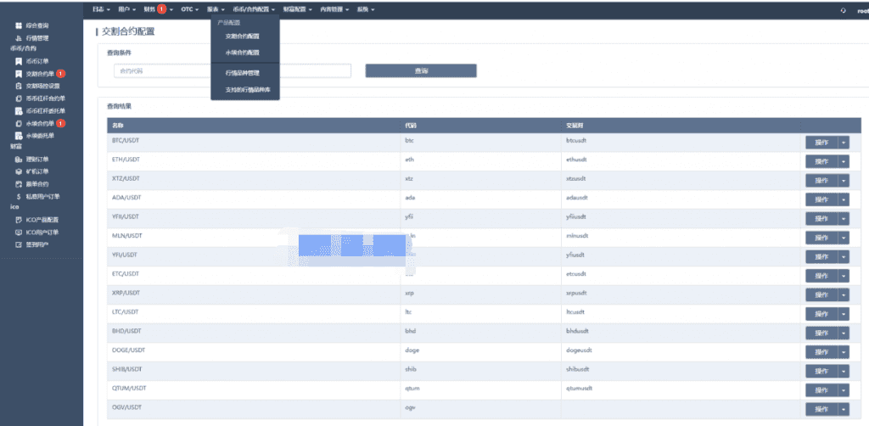869x426 pixels.
Task: Click 理财订单 sidebar icon
Action: pos(19,160)
